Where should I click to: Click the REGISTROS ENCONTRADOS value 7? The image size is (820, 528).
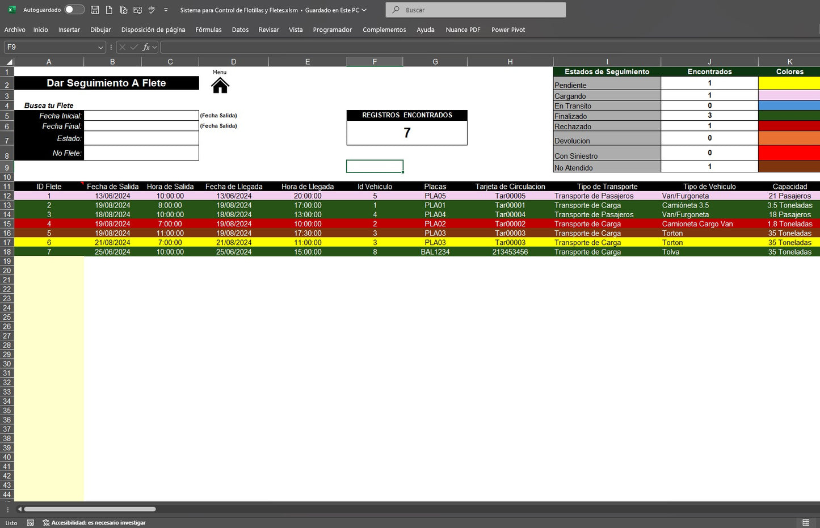(407, 133)
